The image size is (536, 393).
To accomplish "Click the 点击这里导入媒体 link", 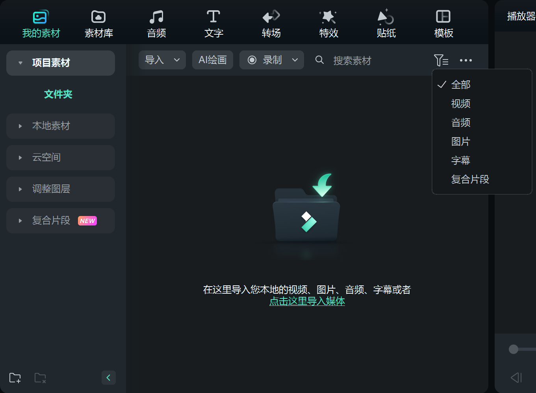I will coord(307,301).
